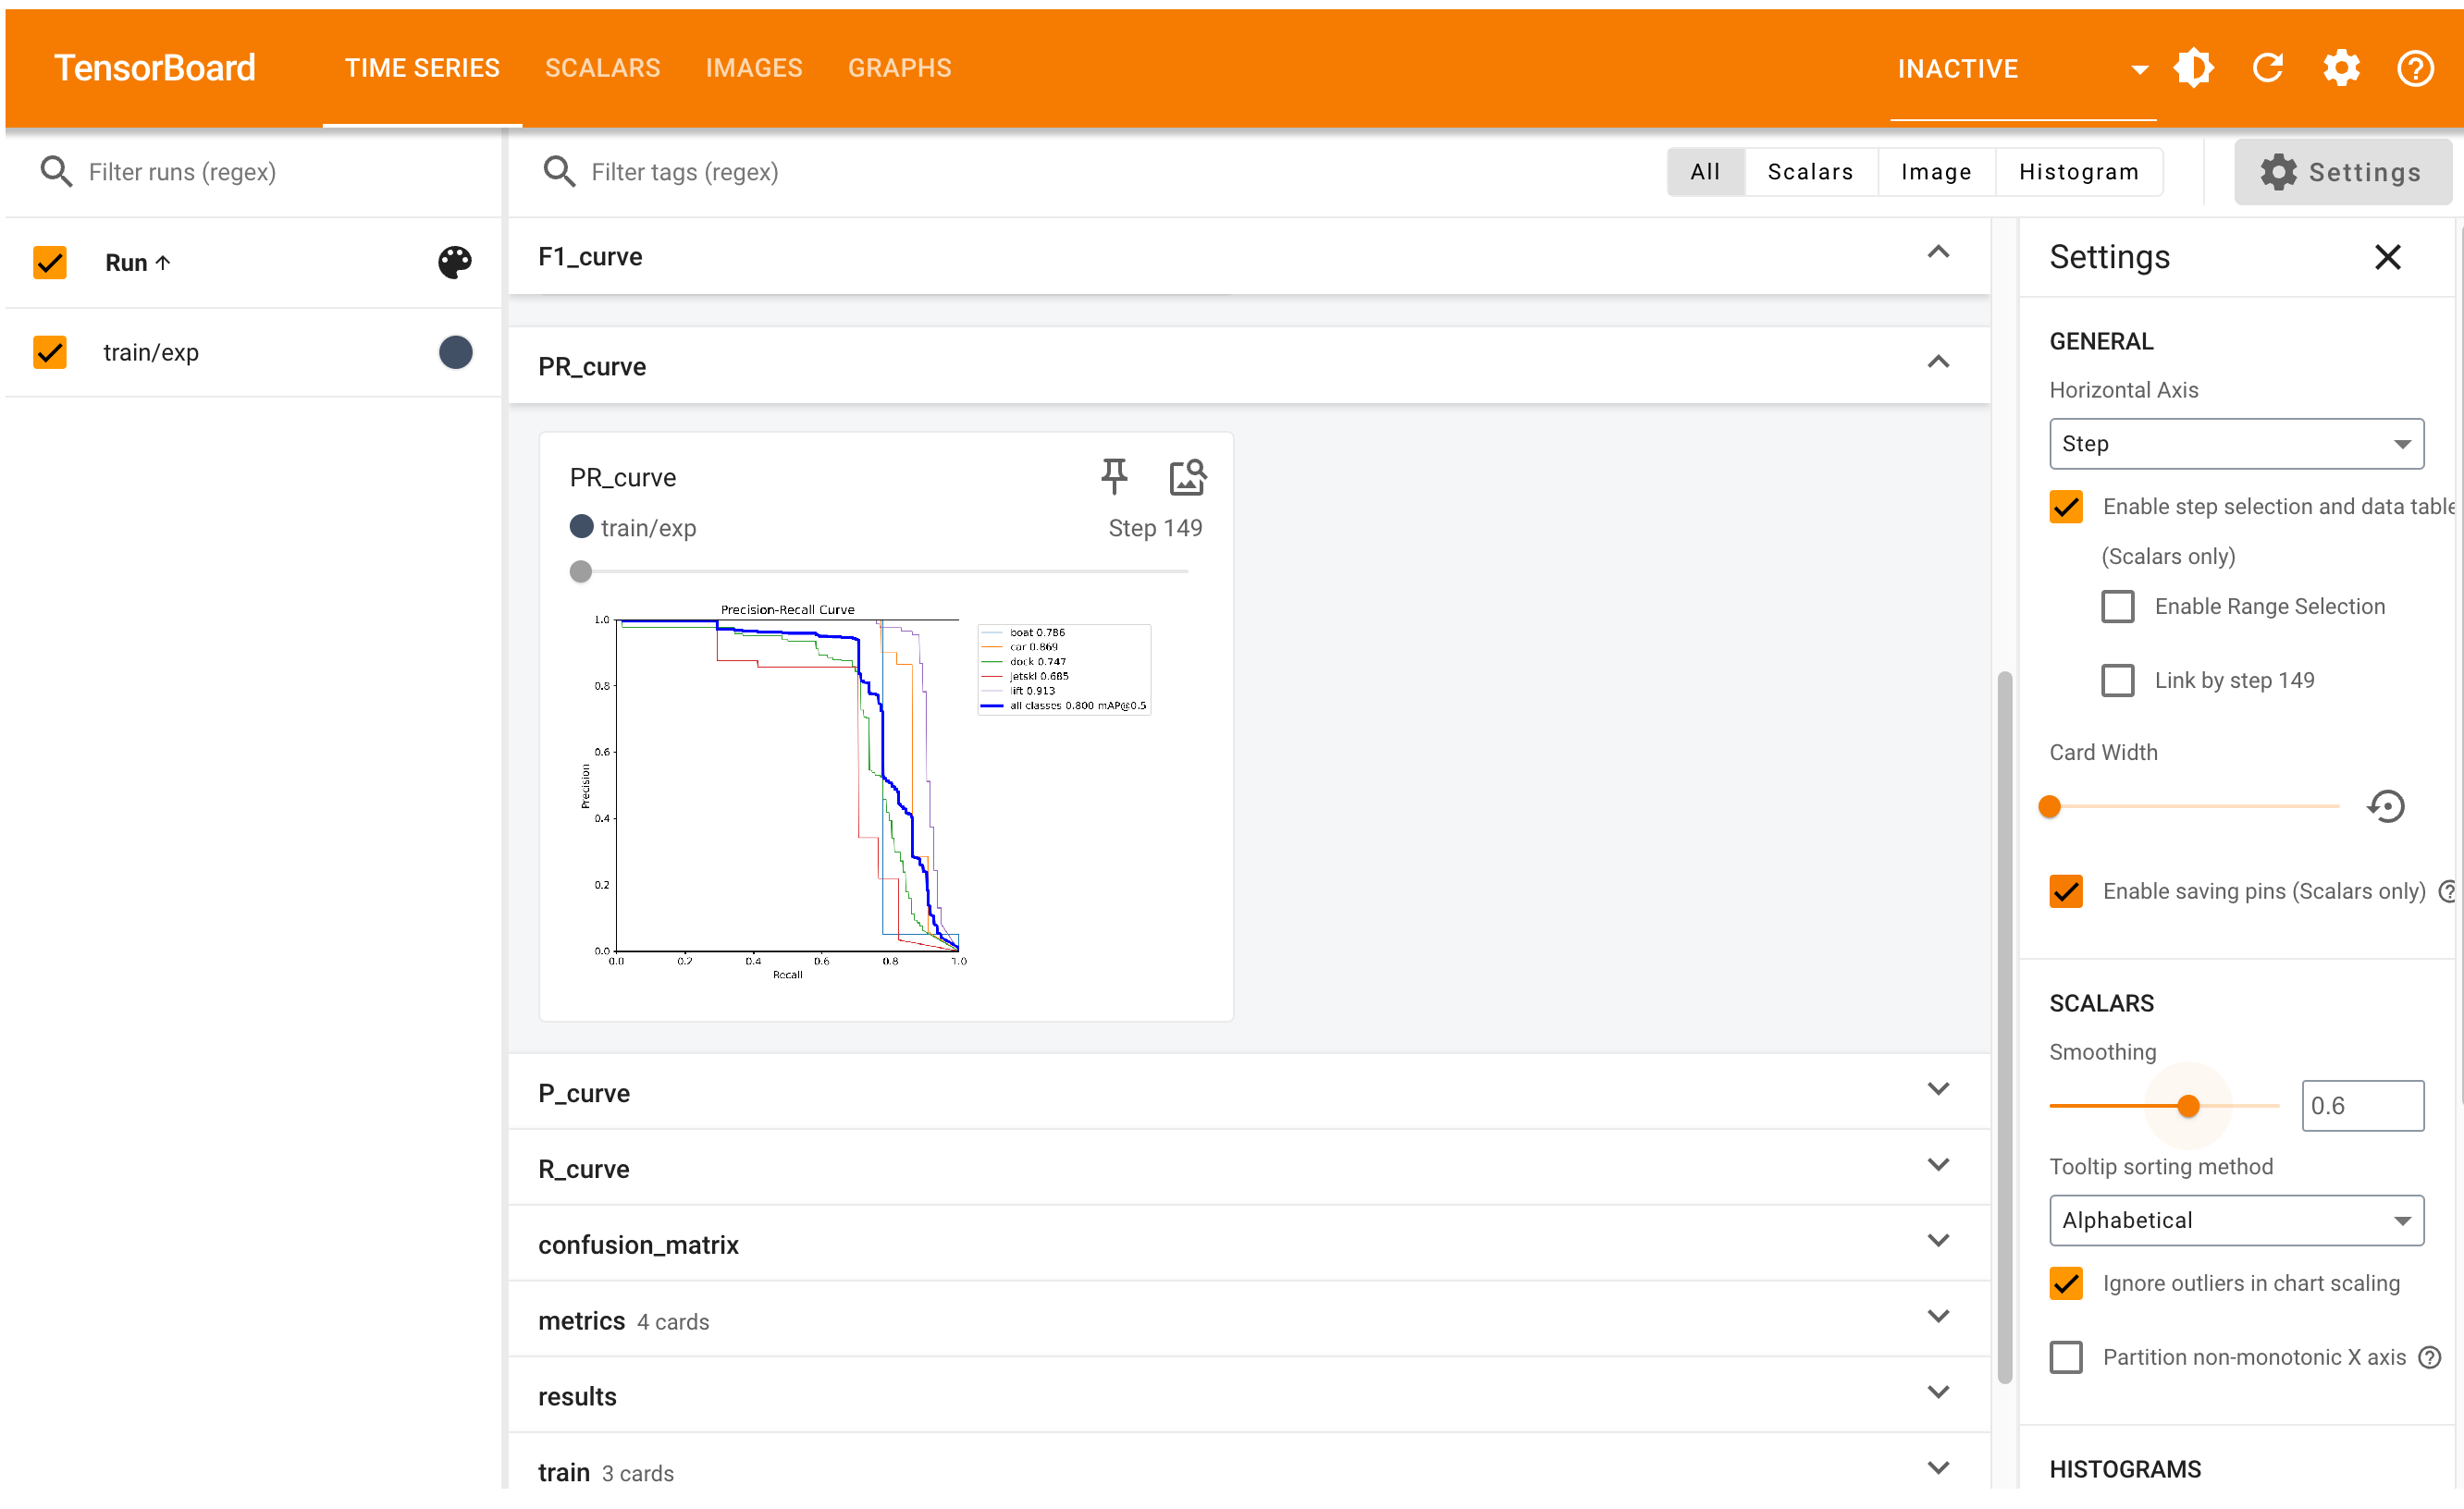Click the reload data icon

coord(2267,68)
